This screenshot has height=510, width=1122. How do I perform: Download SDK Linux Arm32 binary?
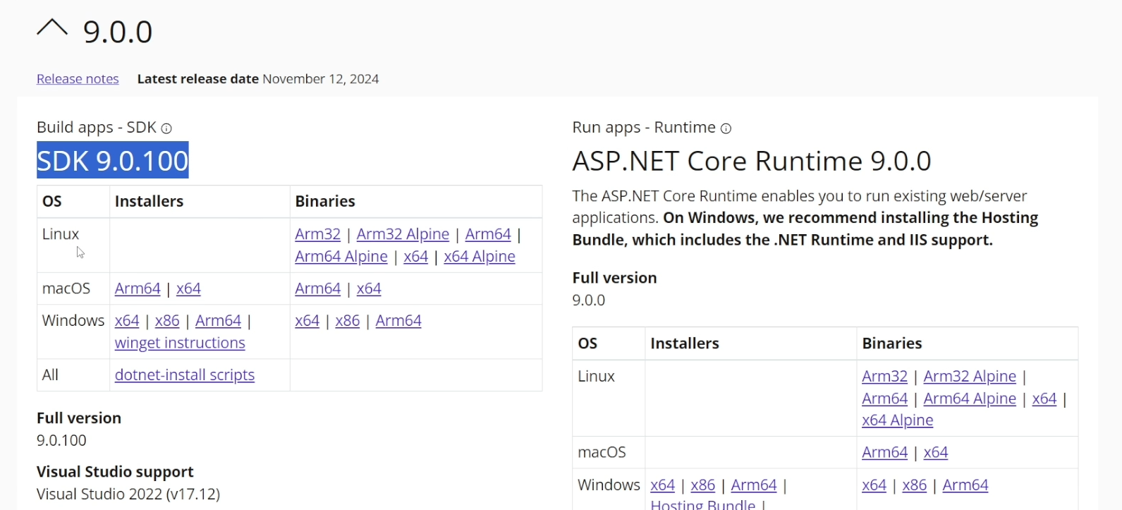[x=317, y=234]
